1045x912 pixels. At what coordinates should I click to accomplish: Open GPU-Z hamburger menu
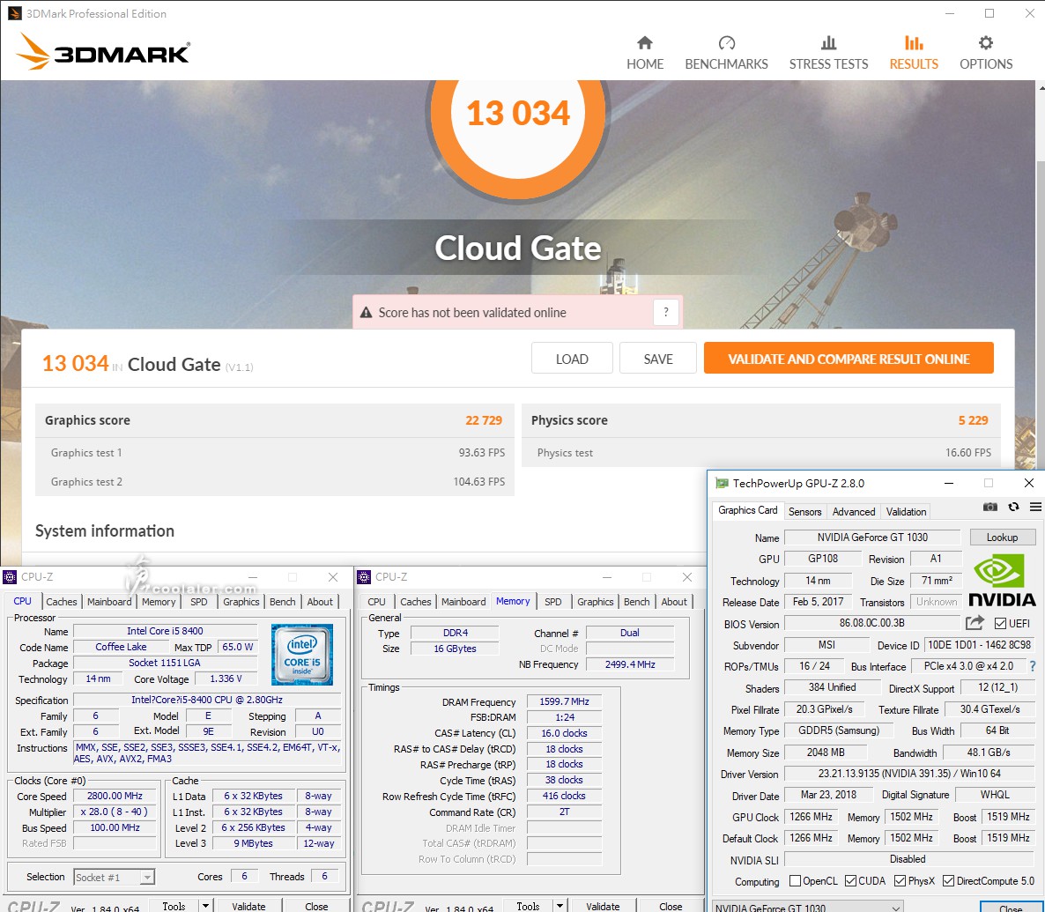coord(1035,507)
